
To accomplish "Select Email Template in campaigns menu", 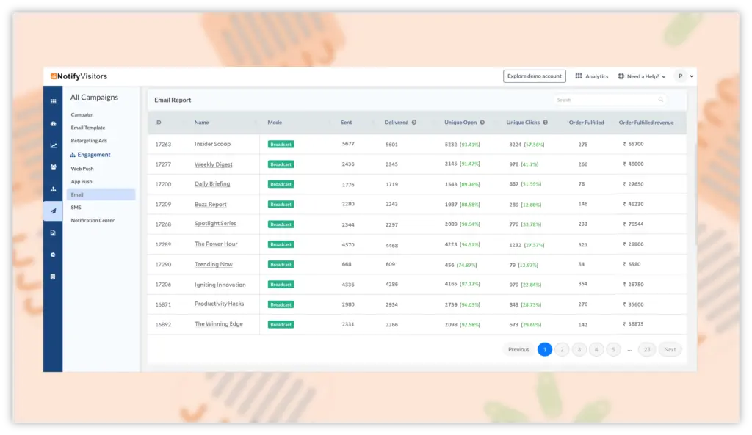I will coord(87,128).
